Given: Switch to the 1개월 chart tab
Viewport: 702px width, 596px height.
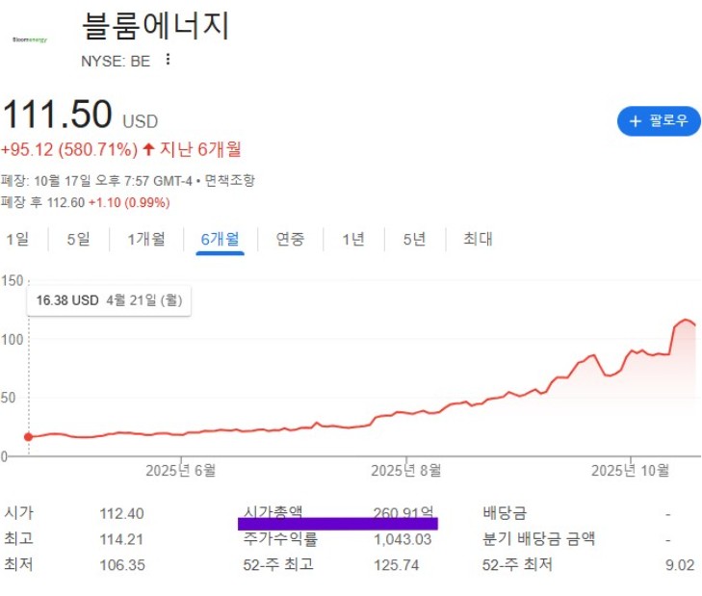Looking at the screenshot, I should tap(146, 239).
